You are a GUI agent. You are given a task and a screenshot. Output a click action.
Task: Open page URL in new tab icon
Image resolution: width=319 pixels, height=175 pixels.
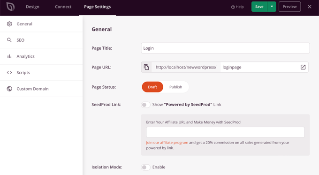[303, 67]
